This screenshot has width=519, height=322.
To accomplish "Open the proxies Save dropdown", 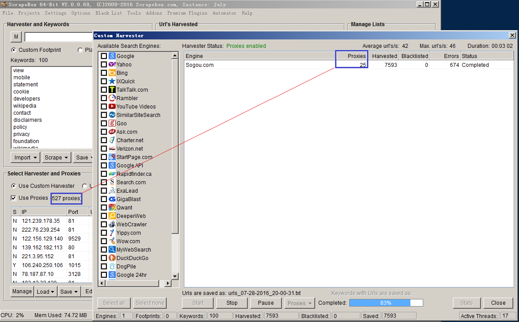I will point(69,291).
